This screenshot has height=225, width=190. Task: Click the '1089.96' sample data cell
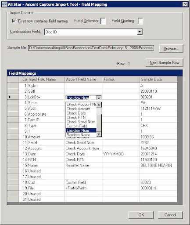[x=158, y=137]
